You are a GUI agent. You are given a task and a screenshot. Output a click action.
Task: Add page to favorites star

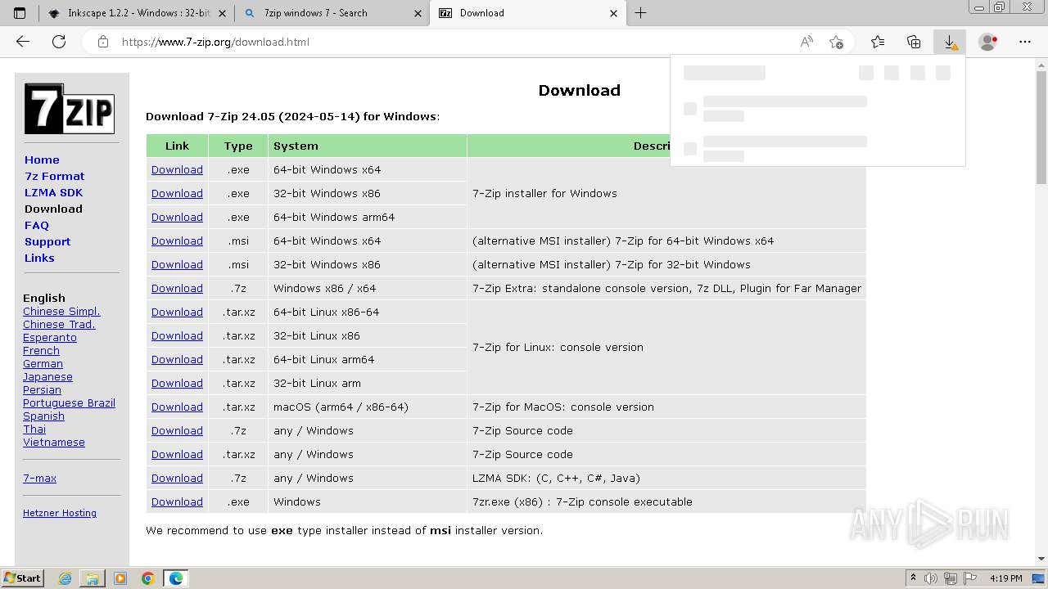[836, 42]
